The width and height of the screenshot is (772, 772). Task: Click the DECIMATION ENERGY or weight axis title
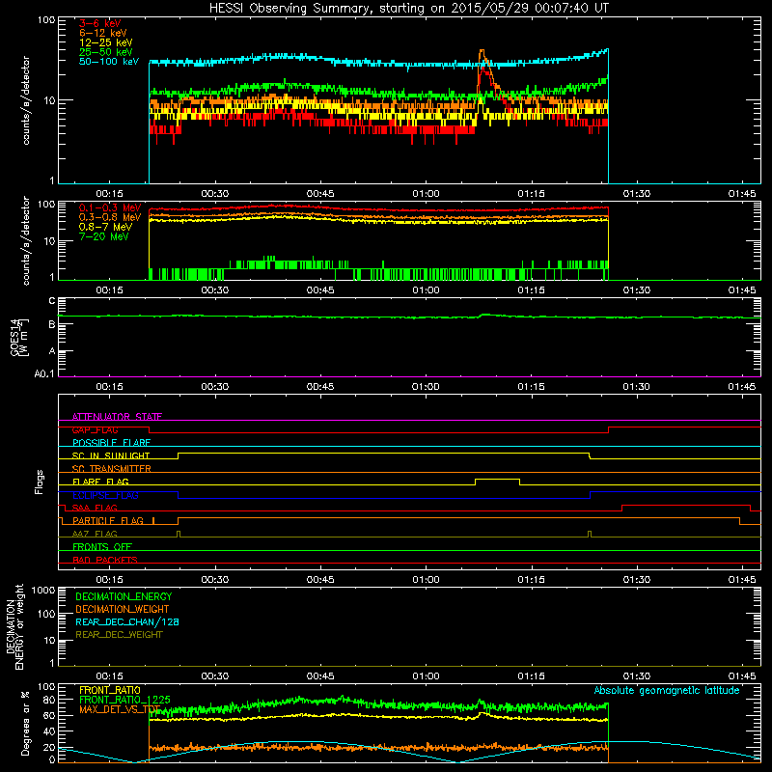coord(14,626)
